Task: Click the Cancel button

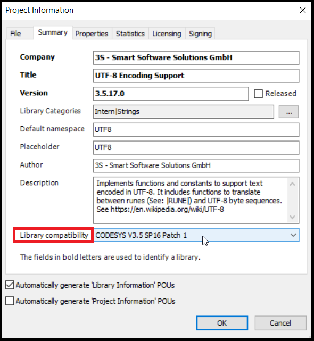Action: coord(280,323)
